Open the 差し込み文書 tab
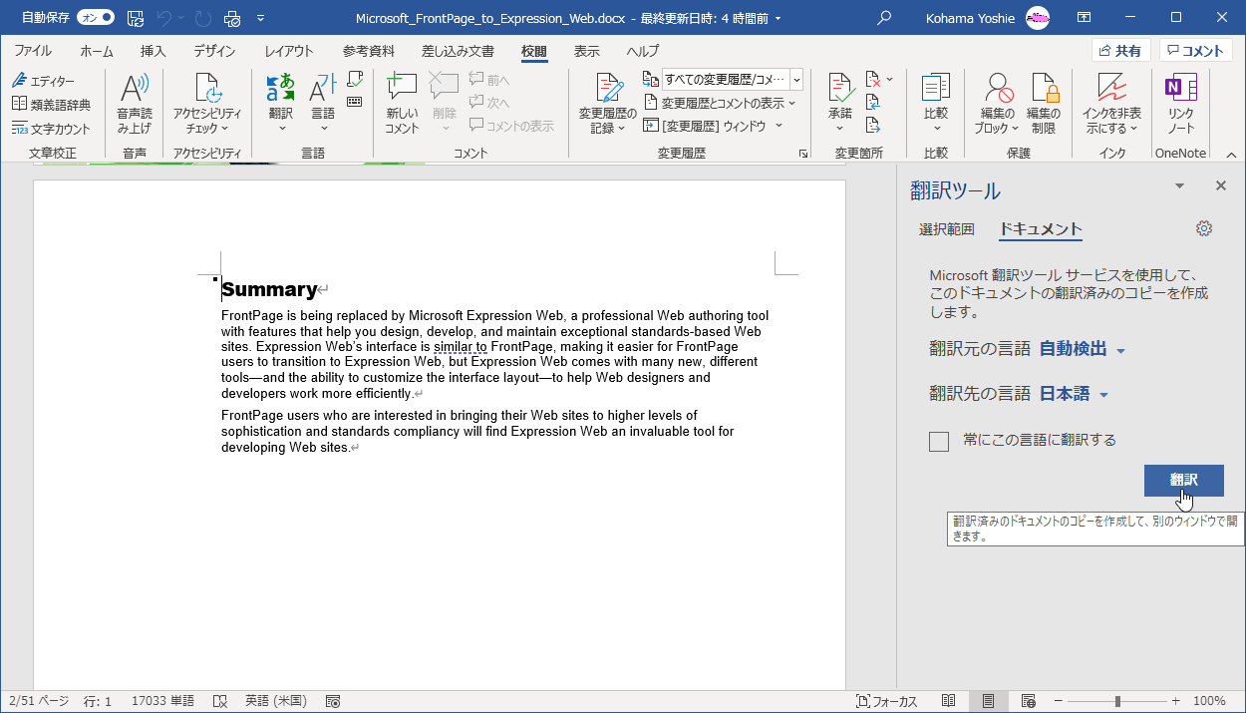The height and width of the screenshot is (713, 1246). (459, 51)
